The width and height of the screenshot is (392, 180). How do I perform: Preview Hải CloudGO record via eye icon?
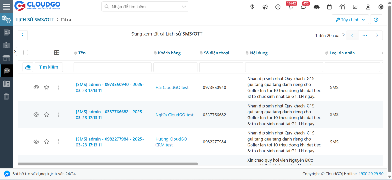[36, 87]
